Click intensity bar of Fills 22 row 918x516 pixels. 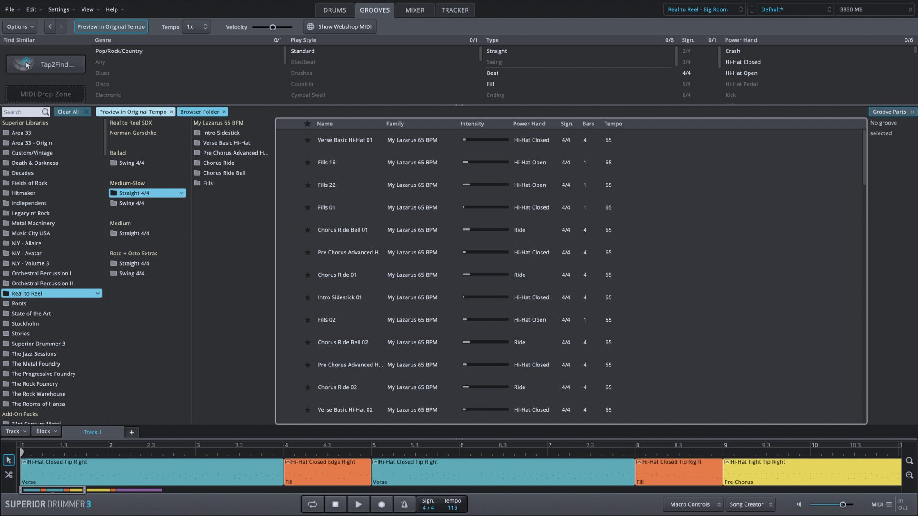485,185
